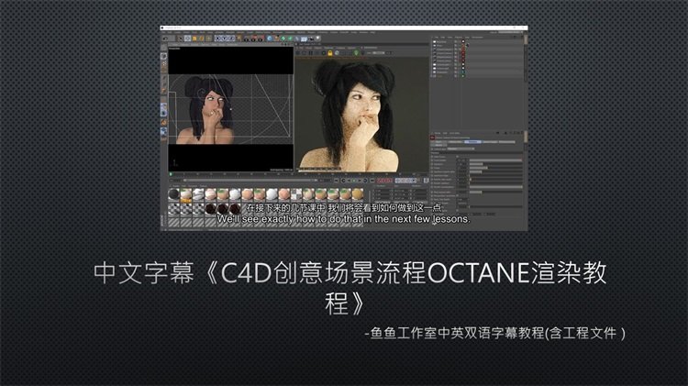The width and height of the screenshot is (688, 386).
Task: Click the Spline Pen toolbar icon
Action: tap(276, 39)
